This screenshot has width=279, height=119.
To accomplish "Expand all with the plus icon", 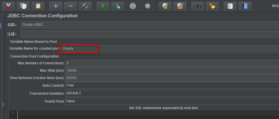I will 56,6.
